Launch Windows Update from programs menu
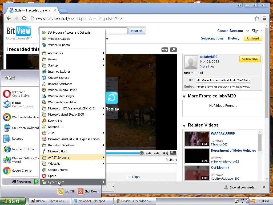 click(73, 45)
